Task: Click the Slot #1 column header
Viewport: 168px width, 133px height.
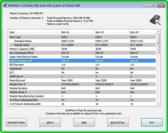Action: pyautogui.click(x=77, y=32)
